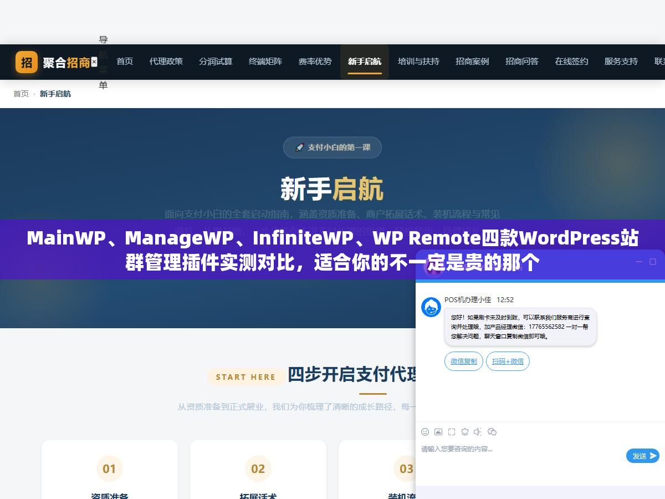Open 培训与扶持 navigation item
Image resolution: width=665 pixels, height=499 pixels.
click(418, 62)
